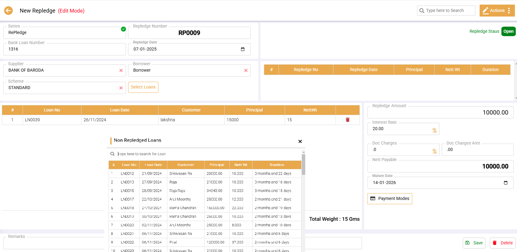The image size is (517, 252).
Task: Select loan LN0022 row
Action: 205,242
